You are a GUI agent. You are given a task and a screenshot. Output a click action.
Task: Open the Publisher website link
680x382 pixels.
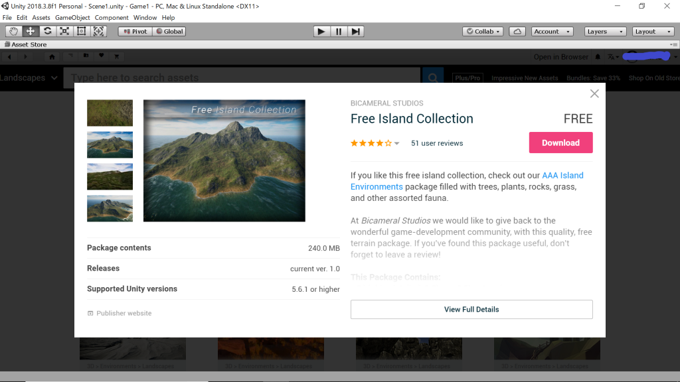pyautogui.click(x=120, y=313)
